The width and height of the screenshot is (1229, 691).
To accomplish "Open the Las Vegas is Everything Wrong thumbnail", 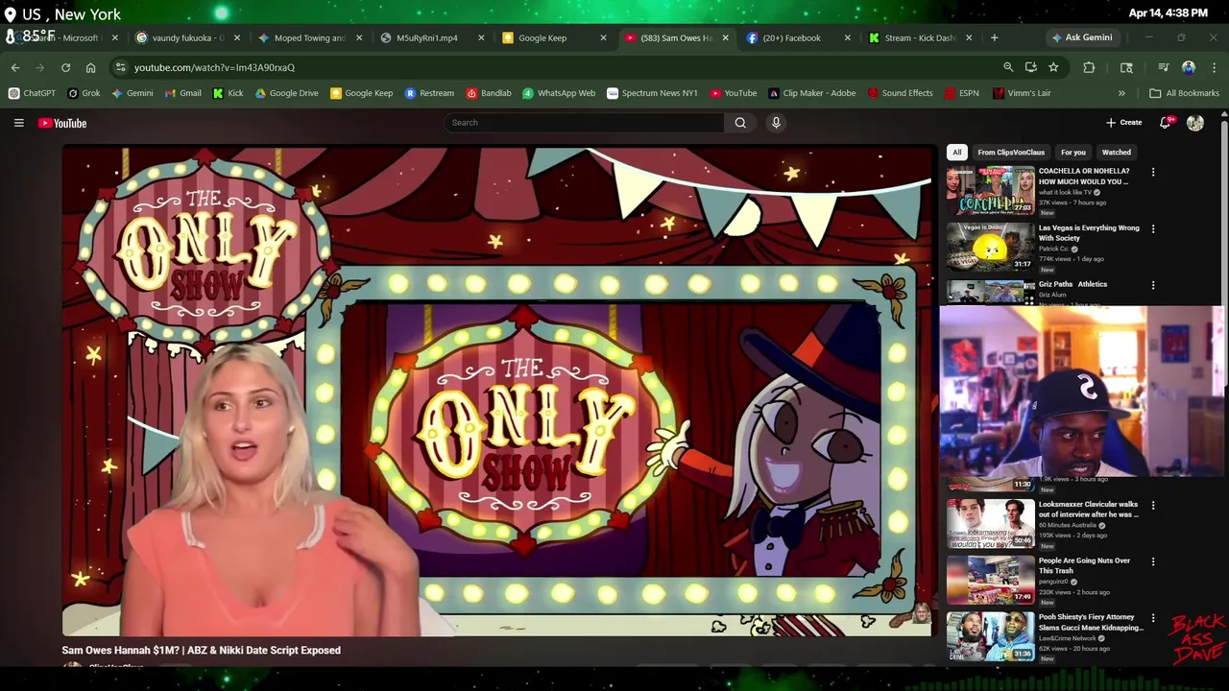I will (x=990, y=247).
